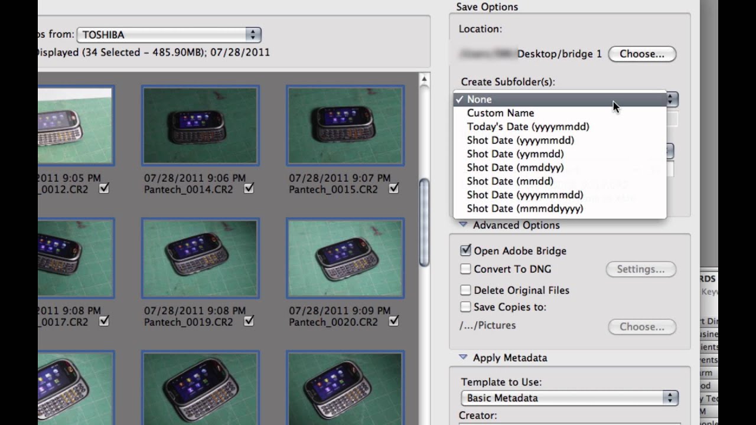Enable the Save Copies to checkbox
The height and width of the screenshot is (425, 756).
465,306
